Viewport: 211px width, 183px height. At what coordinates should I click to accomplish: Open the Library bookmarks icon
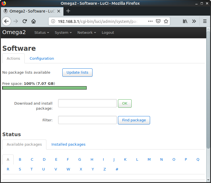click(185, 21)
